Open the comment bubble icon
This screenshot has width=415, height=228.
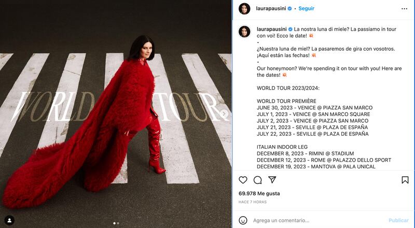click(257, 180)
